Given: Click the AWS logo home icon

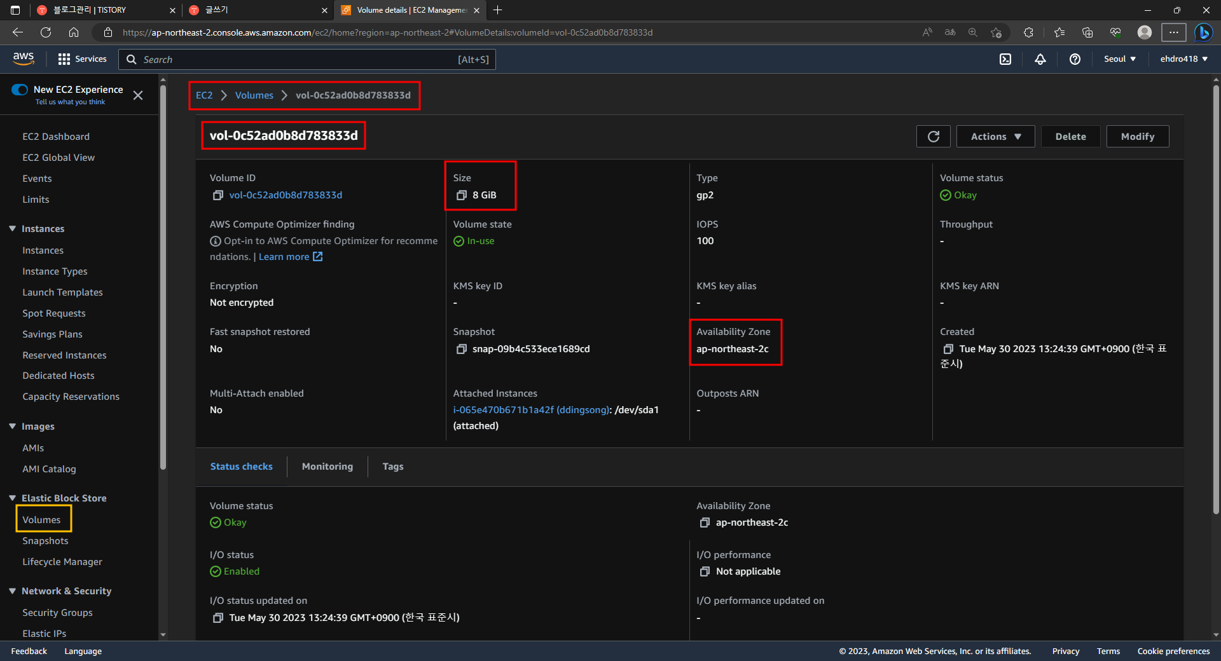Looking at the screenshot, I should pos(24,58).
